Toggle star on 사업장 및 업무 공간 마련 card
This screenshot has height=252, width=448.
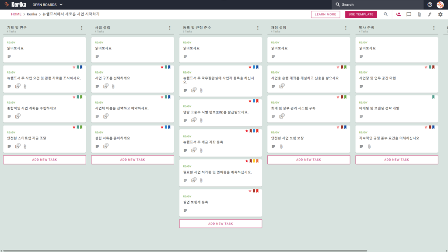tap(426, 67)
